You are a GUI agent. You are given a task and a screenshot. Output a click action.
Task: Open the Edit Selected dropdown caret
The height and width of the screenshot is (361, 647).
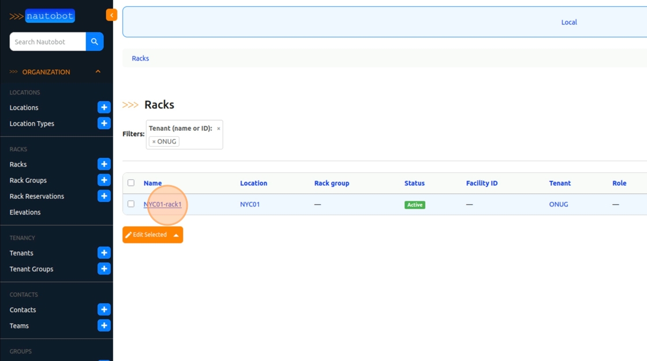[x=176, y=235]
